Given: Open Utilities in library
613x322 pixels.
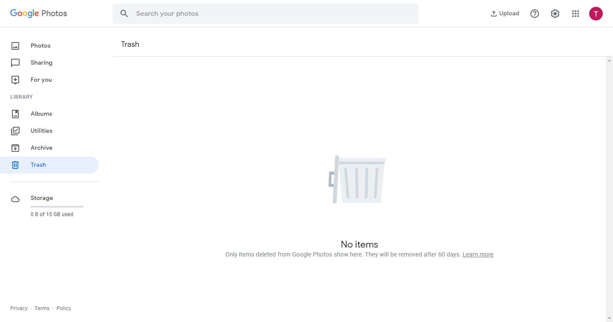Looking at the screenshot, I should [x=42, y=131].
